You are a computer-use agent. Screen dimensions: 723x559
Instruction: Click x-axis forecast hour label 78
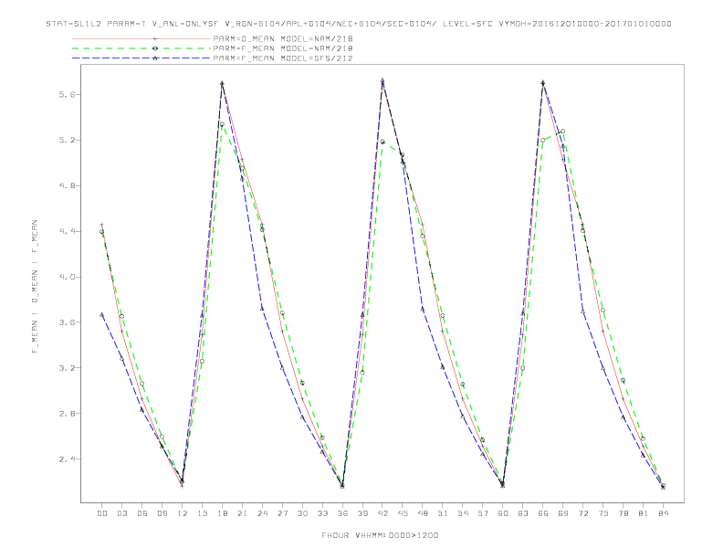[623, 513]
